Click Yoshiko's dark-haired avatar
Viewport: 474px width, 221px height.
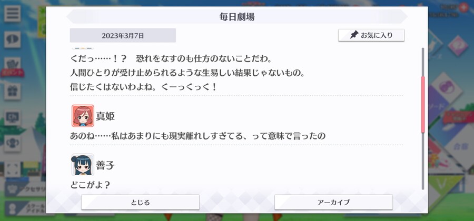tap(83, 165)
